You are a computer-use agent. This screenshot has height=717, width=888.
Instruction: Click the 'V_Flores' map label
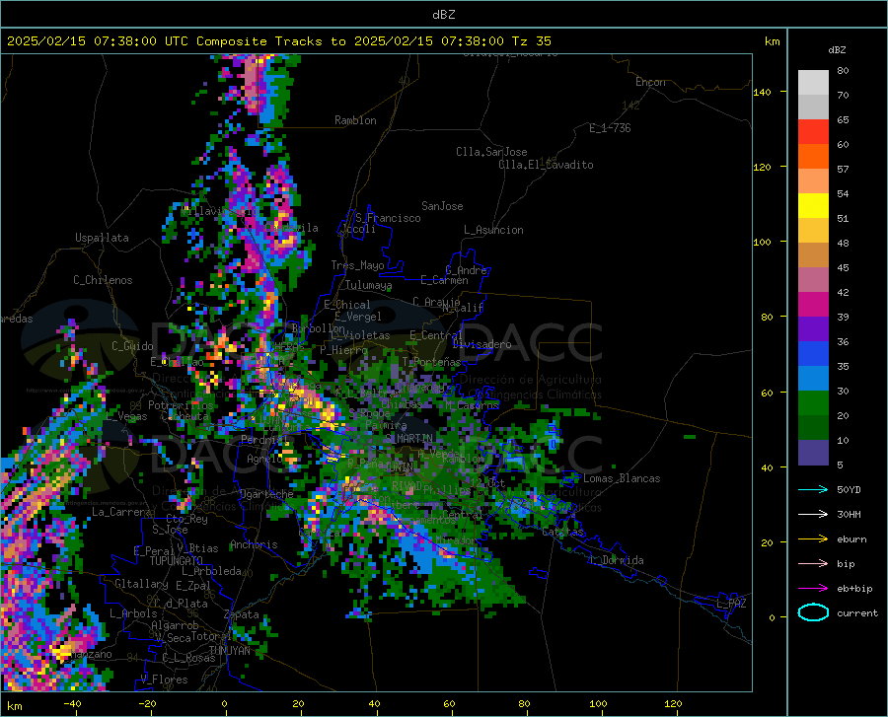[164, 680]
